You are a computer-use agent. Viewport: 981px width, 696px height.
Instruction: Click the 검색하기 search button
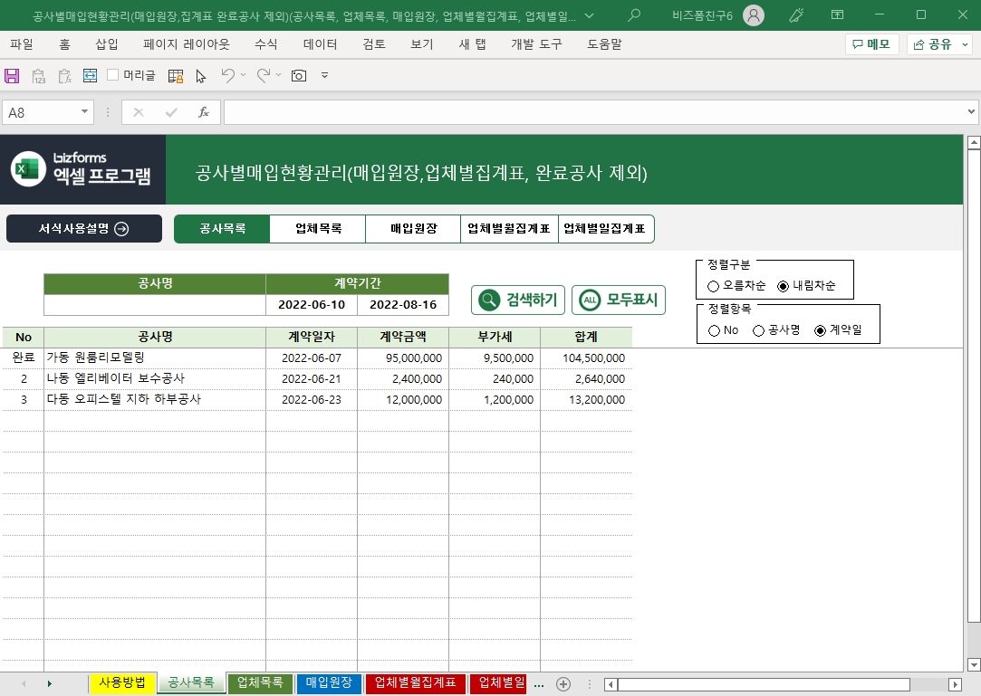click(518, 300)
